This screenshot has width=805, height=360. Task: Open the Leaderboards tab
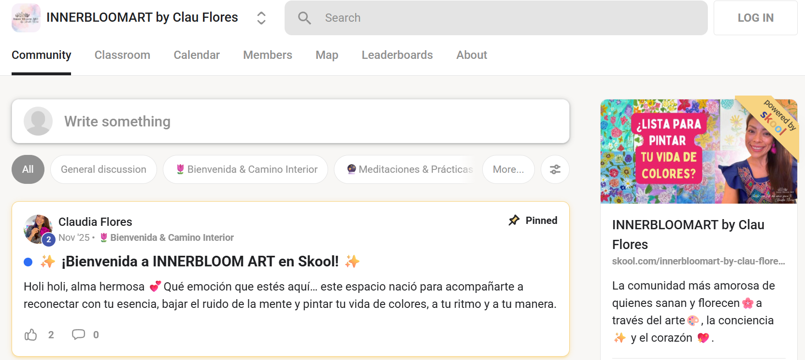coord(397,55)
